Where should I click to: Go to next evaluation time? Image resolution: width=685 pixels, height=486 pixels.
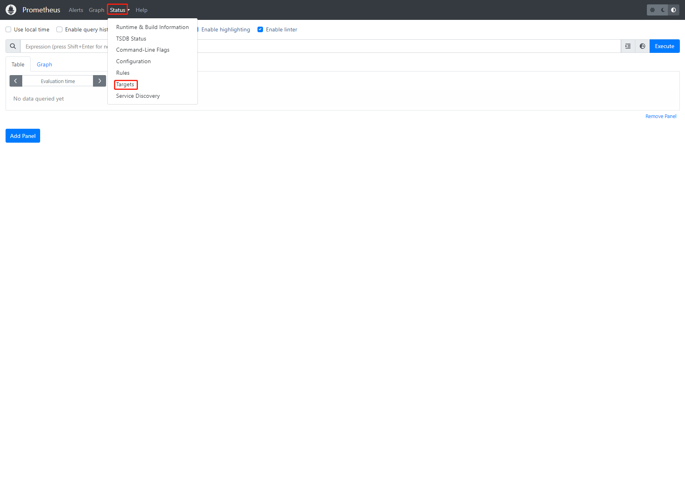point(100,81)
